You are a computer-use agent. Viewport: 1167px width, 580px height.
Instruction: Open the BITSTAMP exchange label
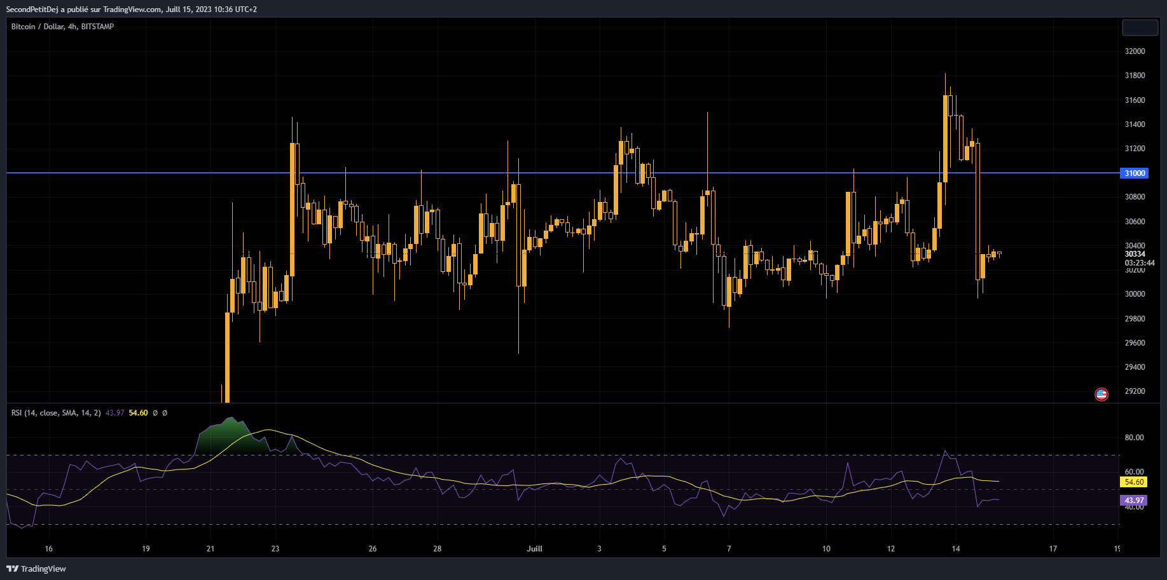point(97,27)
